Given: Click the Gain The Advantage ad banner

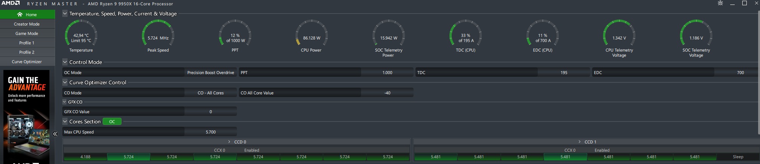Looking at the screenshot, I should coord(26,117).
